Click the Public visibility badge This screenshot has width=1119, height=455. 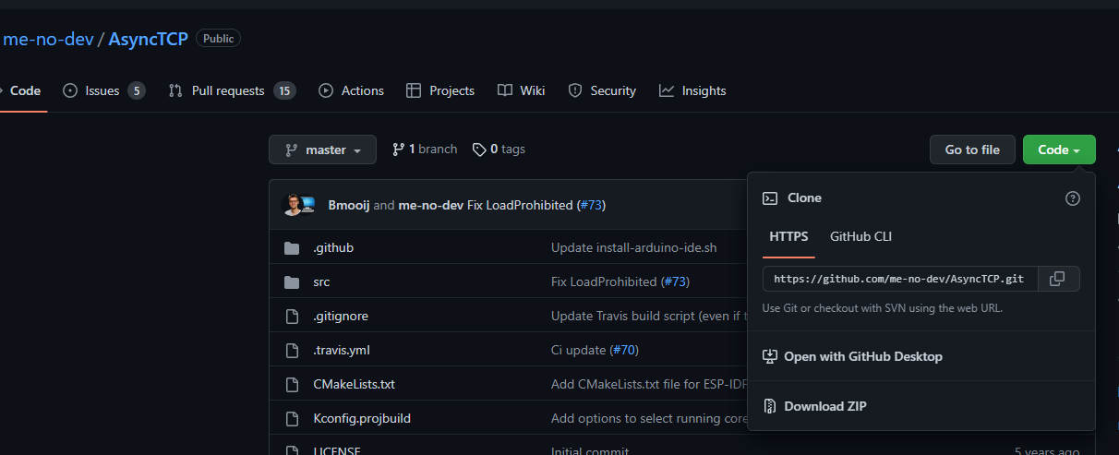point(219,39)
